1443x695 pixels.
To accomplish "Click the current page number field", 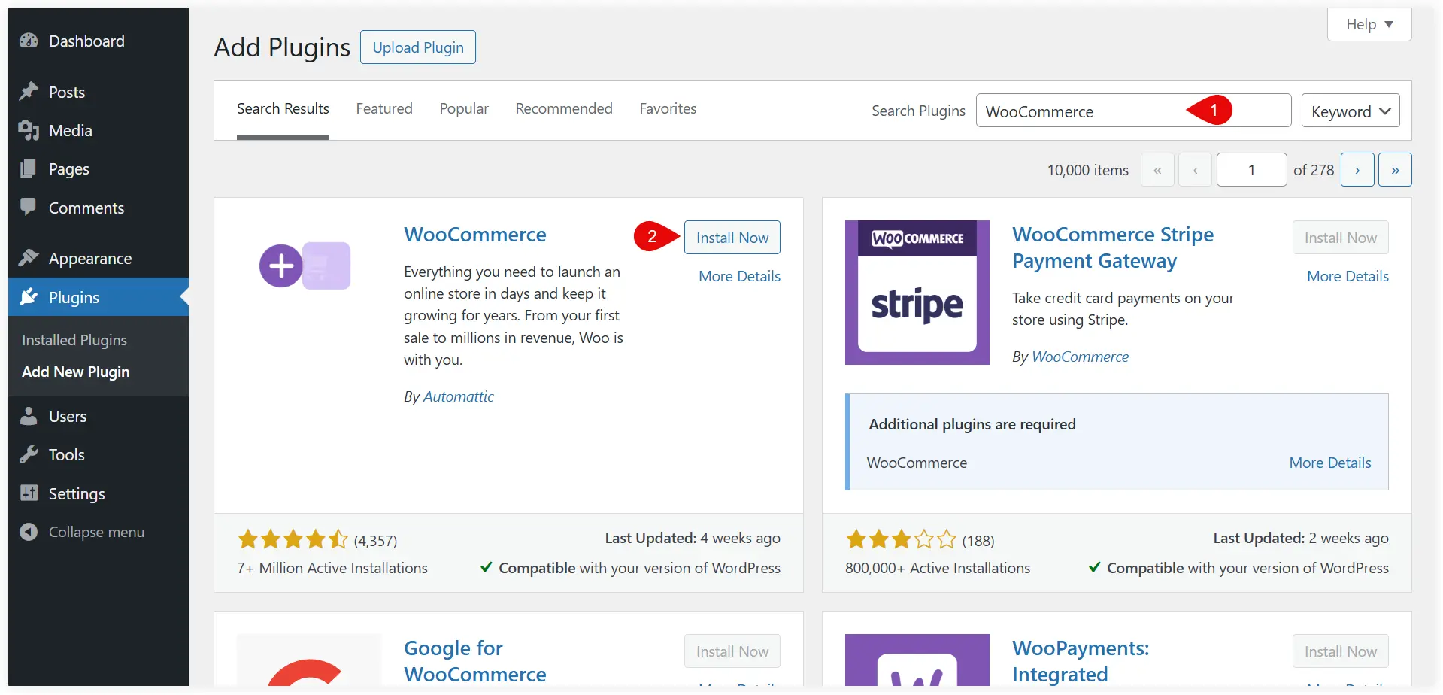I will [x=1251, y=170].
